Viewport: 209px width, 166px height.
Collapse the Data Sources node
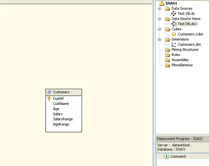(x=159, y=8)
